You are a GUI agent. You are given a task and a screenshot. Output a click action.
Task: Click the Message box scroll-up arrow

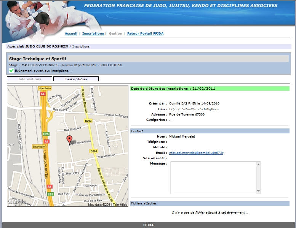pos(258,165)
